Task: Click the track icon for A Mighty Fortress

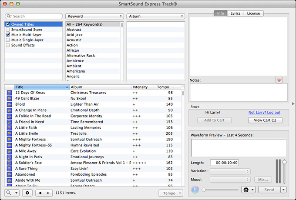Action: (x=9, y=140)
